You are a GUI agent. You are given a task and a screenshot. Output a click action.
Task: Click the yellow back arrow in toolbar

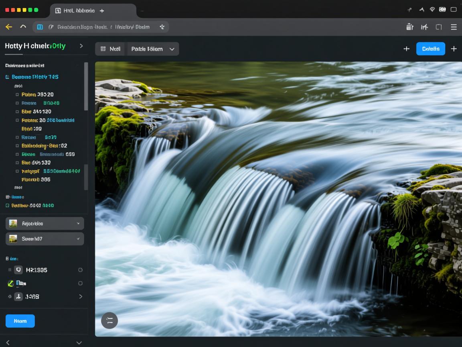9,27
